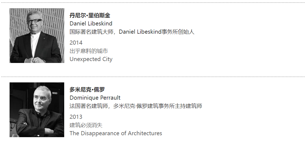The width and height of the screenshot is (306, 147).
Task: Open the lecture title 出乎意料的城市
Action: [x=89, y=51]
